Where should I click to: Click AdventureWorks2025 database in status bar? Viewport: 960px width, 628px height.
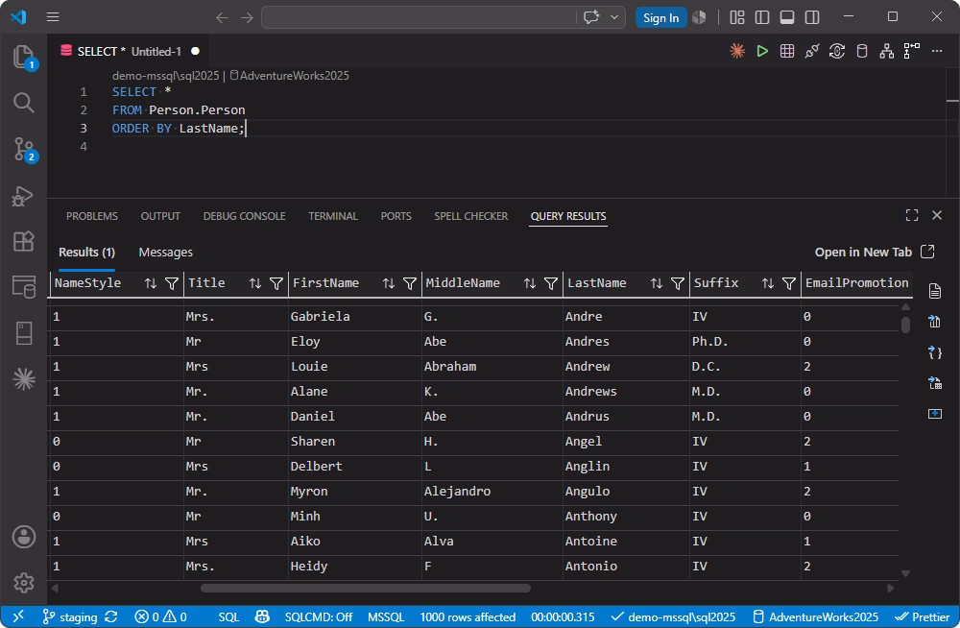(815, 617)
